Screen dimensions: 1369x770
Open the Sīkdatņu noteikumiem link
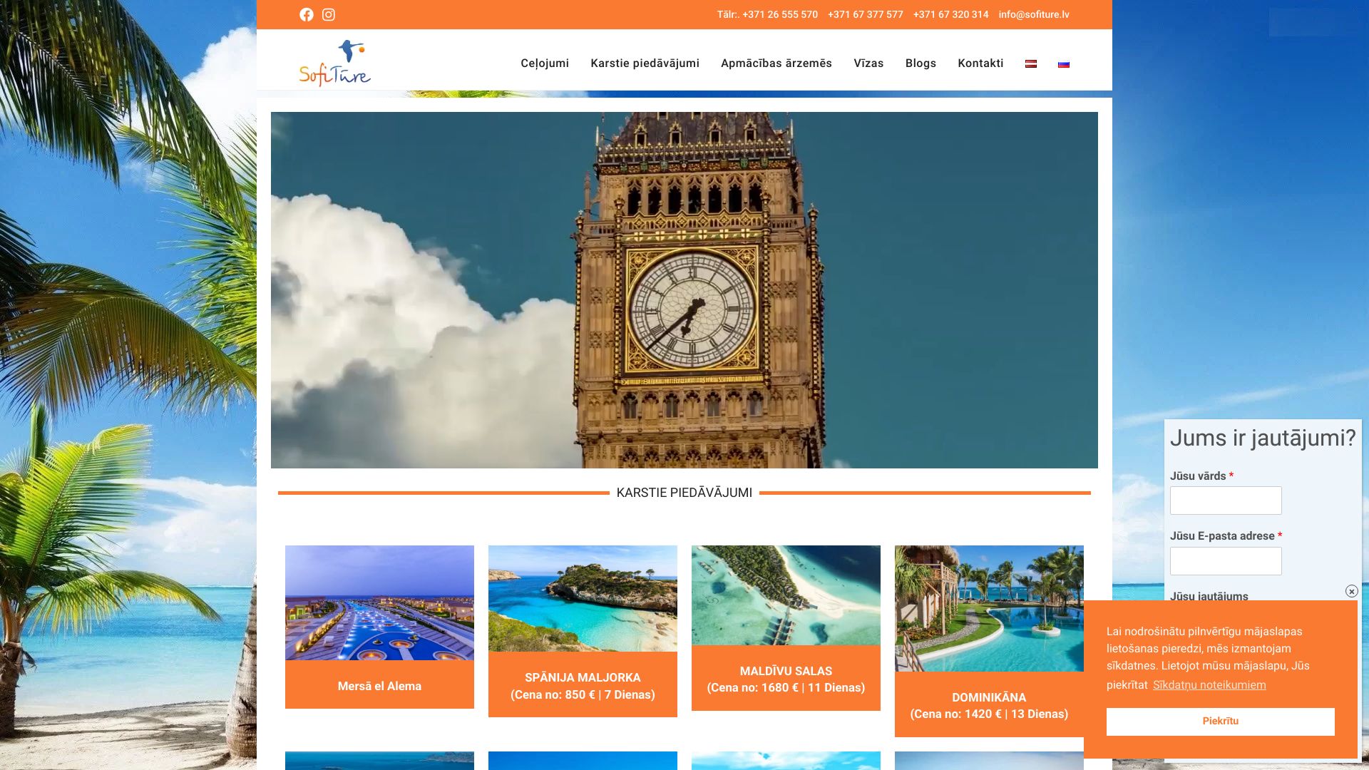coord(1209,685)
